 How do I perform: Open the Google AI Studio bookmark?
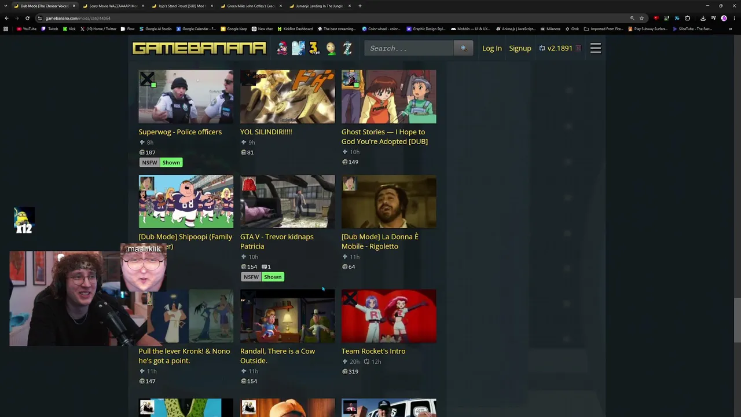pyautogui.click(x=155, y=29)
